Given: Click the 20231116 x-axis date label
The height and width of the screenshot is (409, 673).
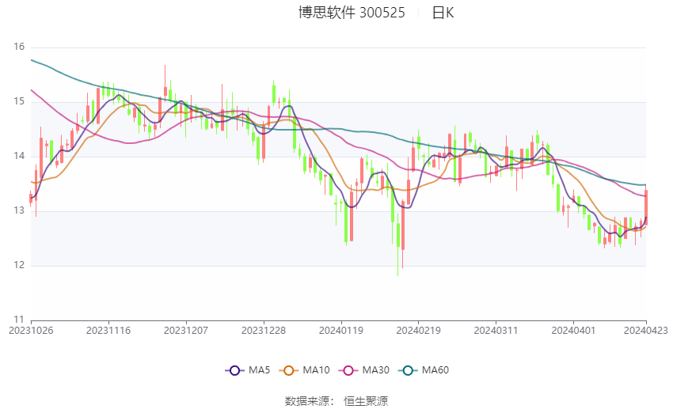Looking at the screenshot, I should click(108, 331).
